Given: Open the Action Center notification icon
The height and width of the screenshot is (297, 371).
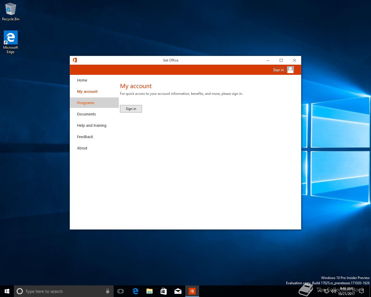Looking at the screenshot, I should 361,291.
